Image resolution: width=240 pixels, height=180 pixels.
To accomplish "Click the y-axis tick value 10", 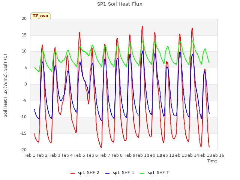I will coord(24,51).
